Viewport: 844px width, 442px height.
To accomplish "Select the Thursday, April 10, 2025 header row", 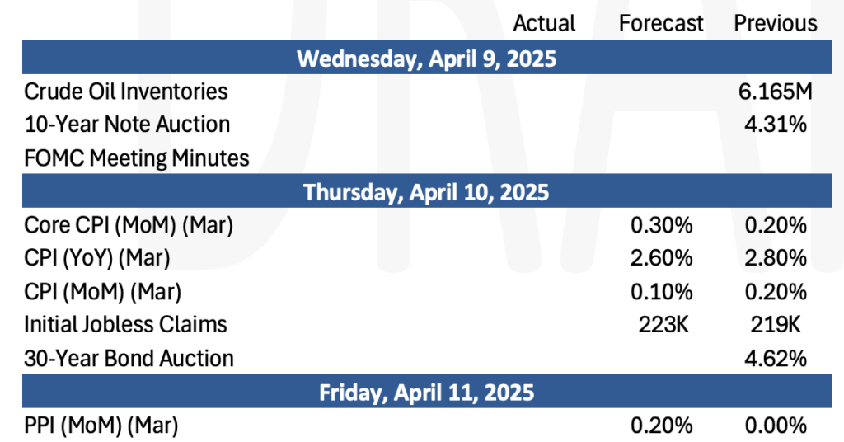I will click(427, 191).
